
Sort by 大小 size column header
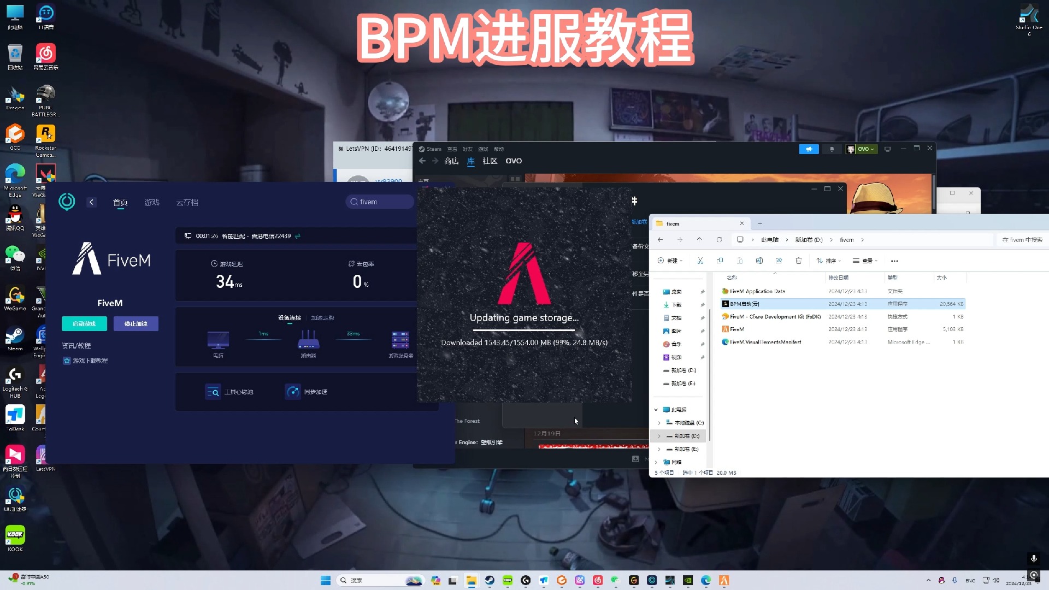[942, 278]
